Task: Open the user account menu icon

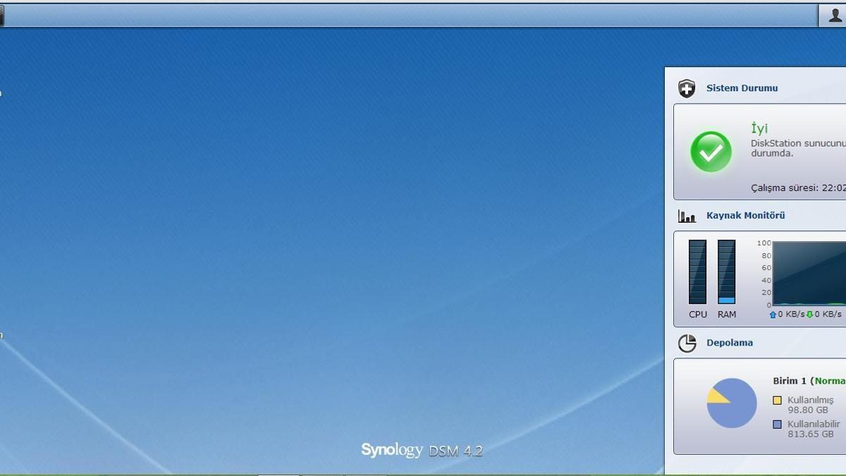Action: (835, 16)
